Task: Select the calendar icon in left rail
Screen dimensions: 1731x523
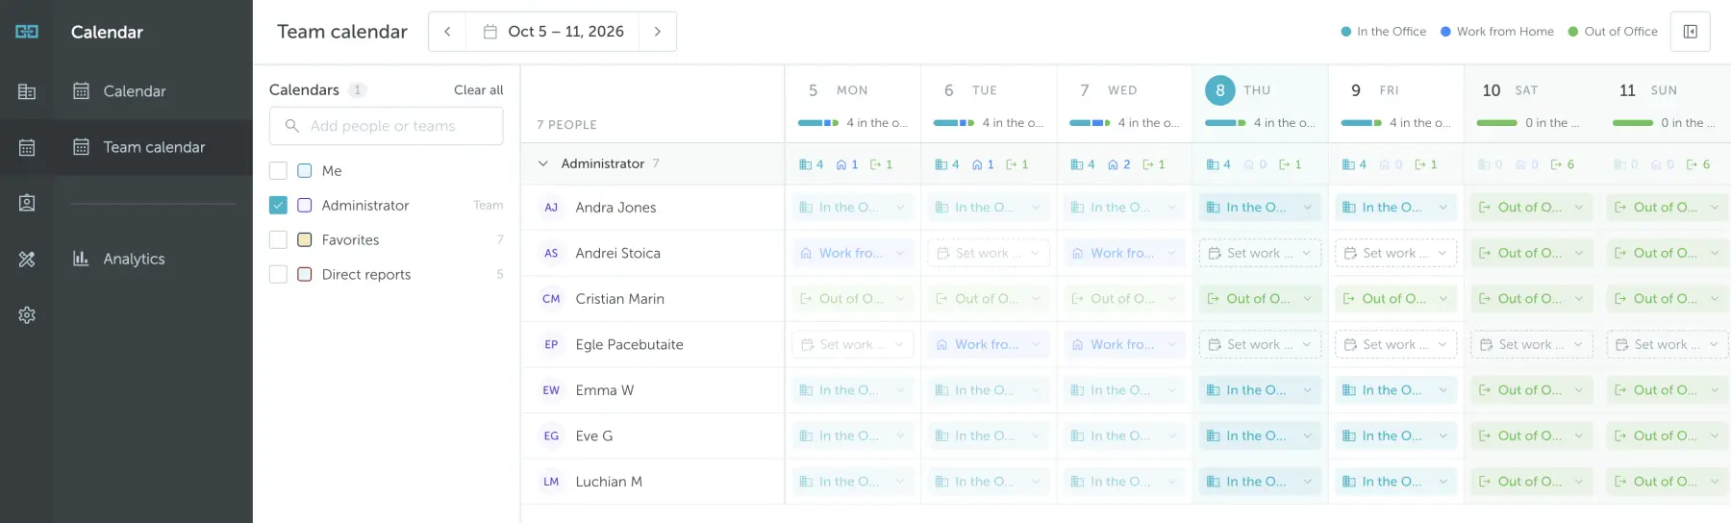Action: 27,147
